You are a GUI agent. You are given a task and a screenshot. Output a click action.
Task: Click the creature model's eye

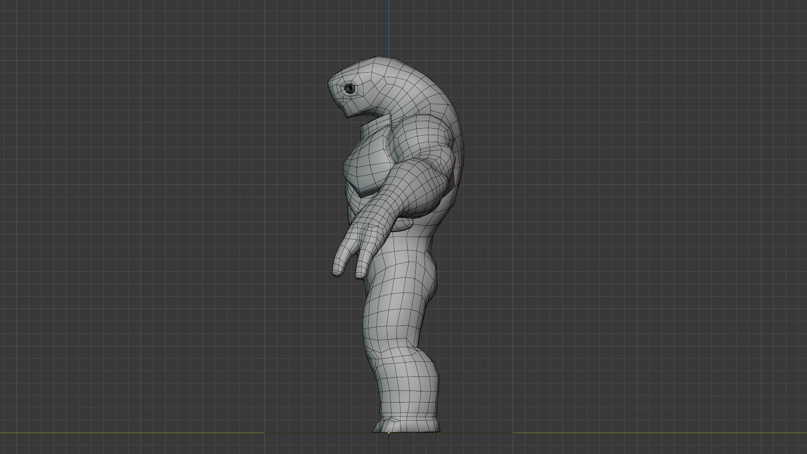[350, 89]
